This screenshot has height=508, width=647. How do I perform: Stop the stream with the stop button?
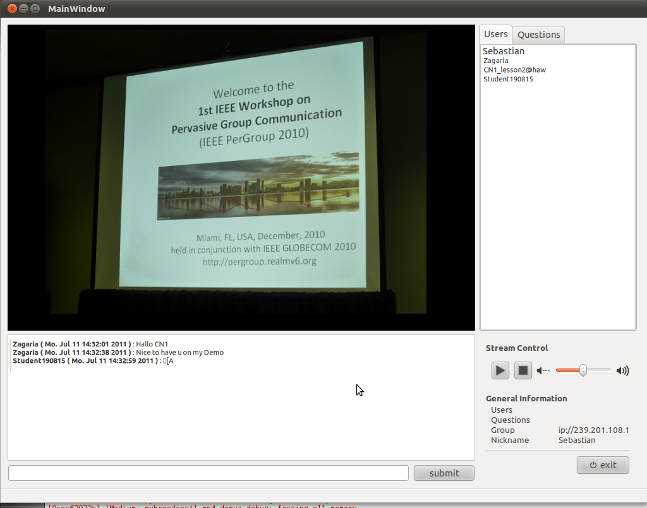pos(523,370)
